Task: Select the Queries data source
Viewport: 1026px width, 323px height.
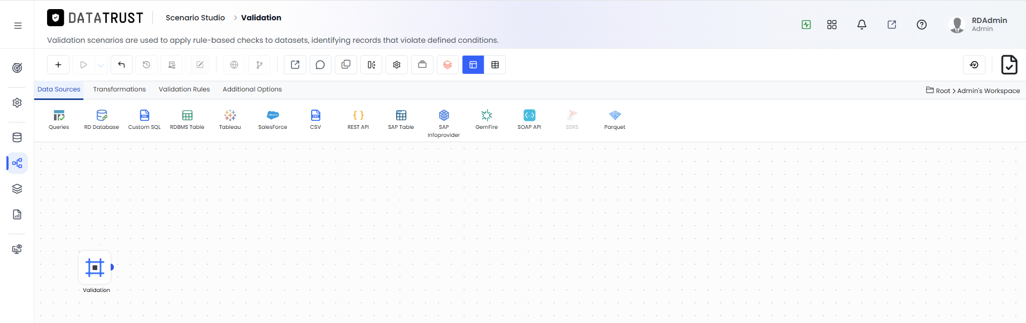Action: pyautogui.click(x=59, y=120)
